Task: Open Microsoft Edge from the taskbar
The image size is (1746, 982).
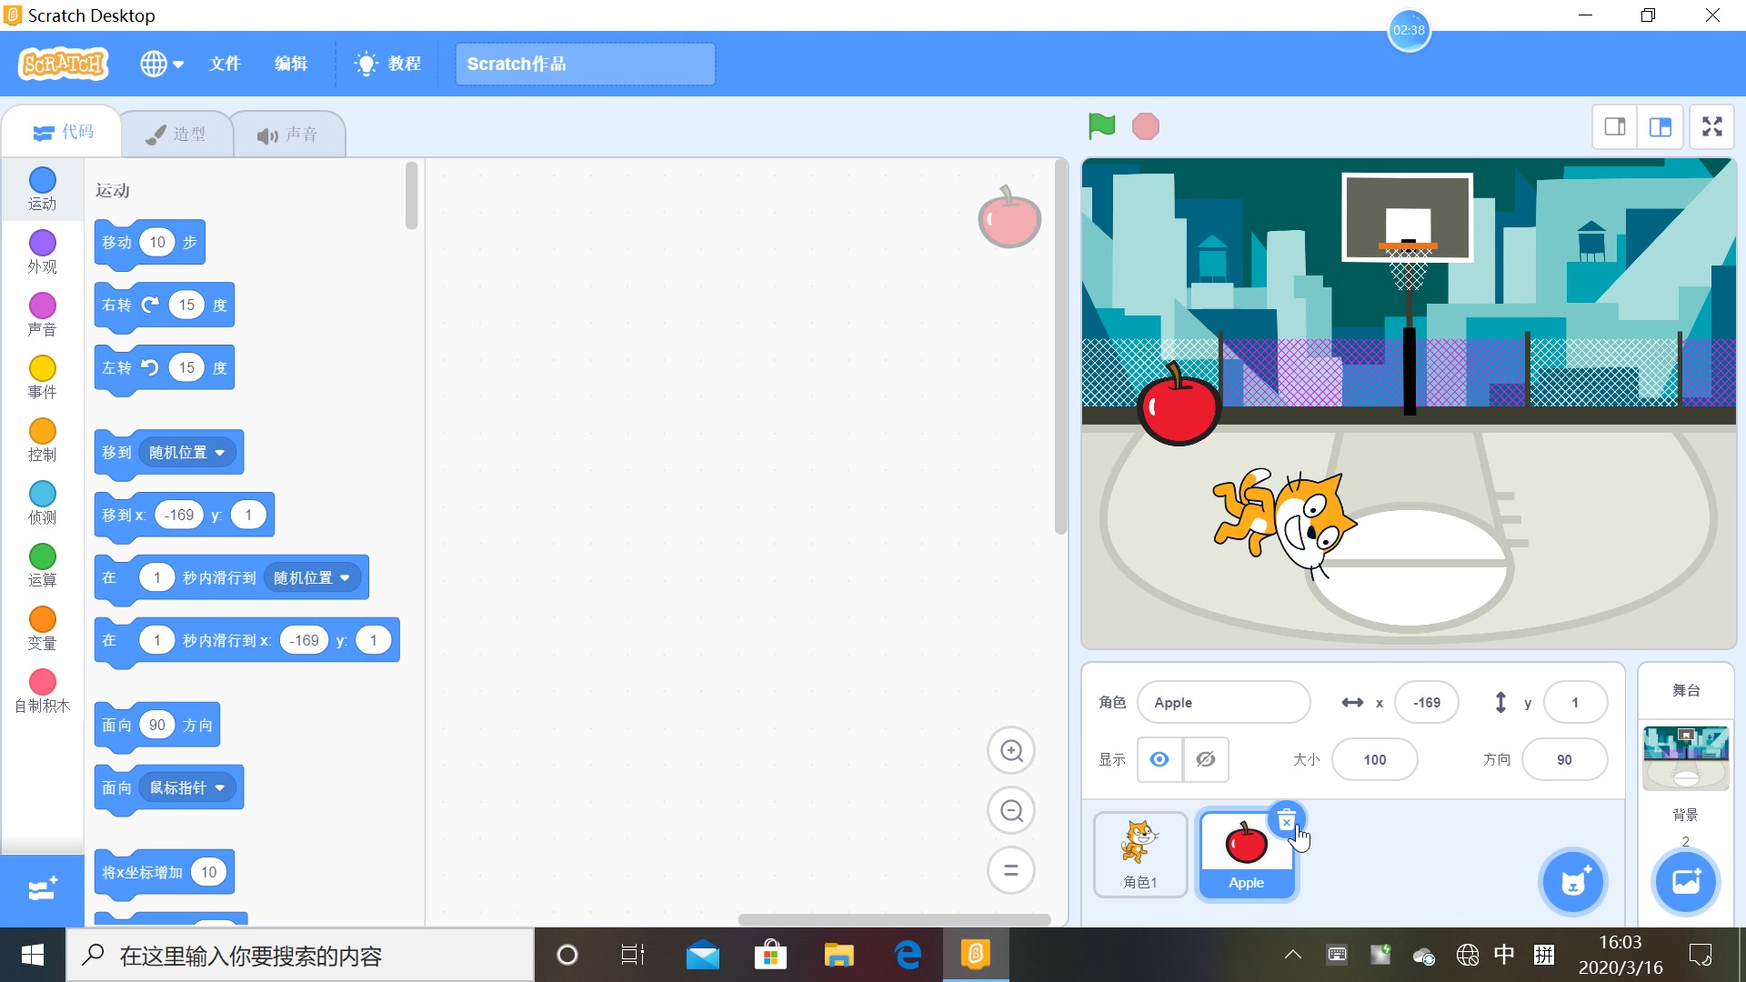Action: click(908, 955)
